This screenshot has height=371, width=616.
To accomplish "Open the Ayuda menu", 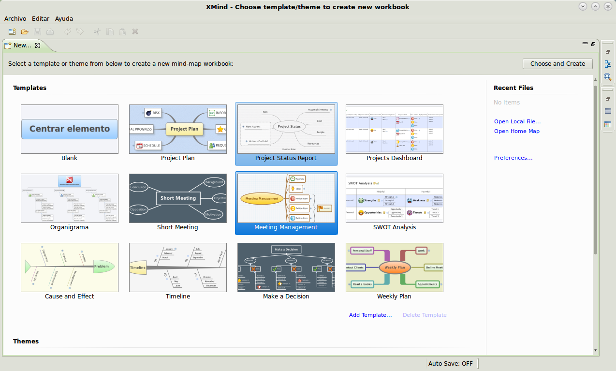I will (x=64, y=18).
